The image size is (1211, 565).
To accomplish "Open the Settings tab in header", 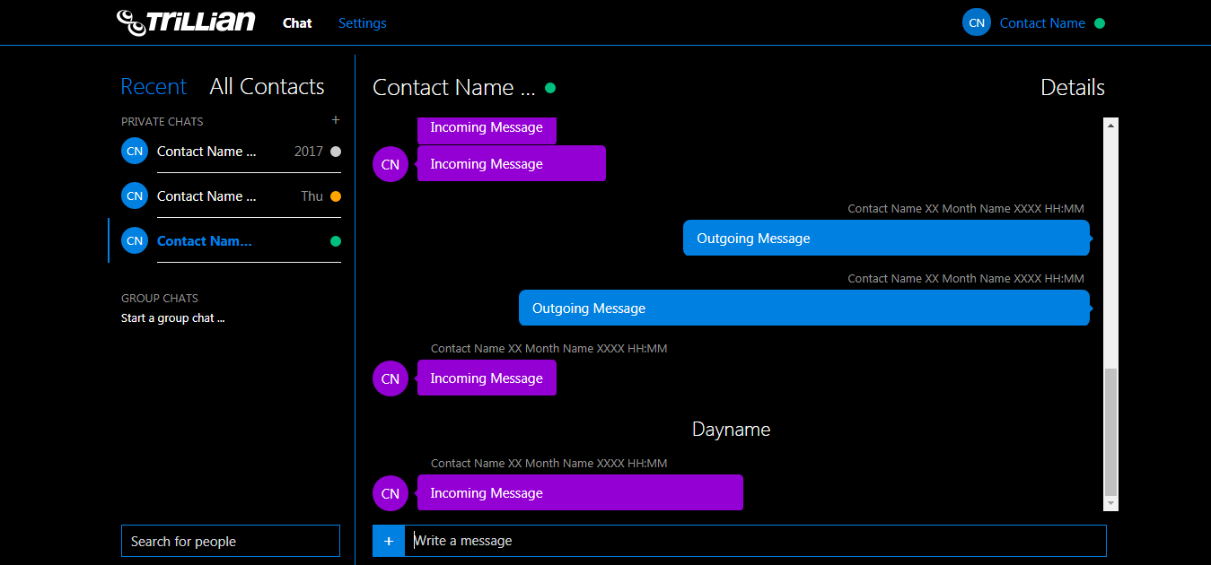I will coord(362,23).
